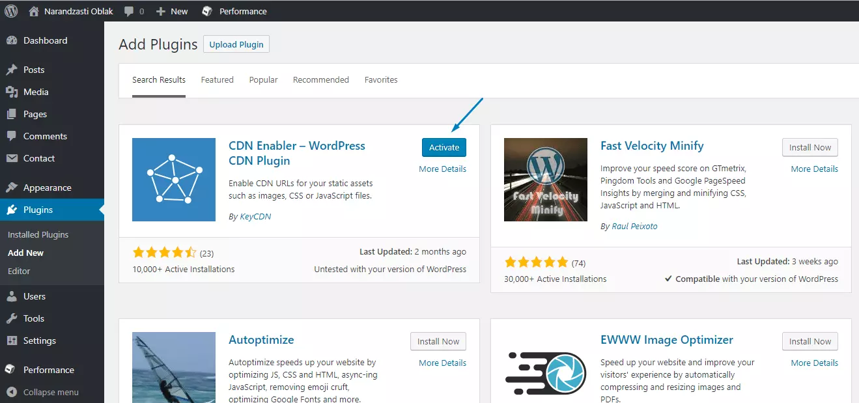Open the comments bubble in admin bar
Image resolution: width=859 pixels, height=403 pixels.
[x=129, y=12]
